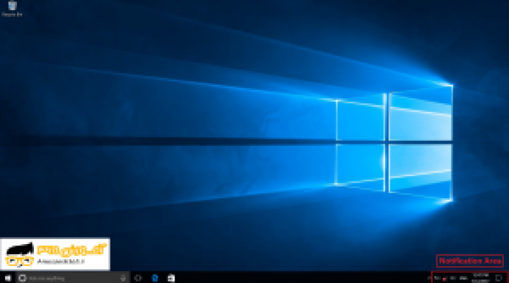Select the Recycle Bin desktop icon

point(12,8)
